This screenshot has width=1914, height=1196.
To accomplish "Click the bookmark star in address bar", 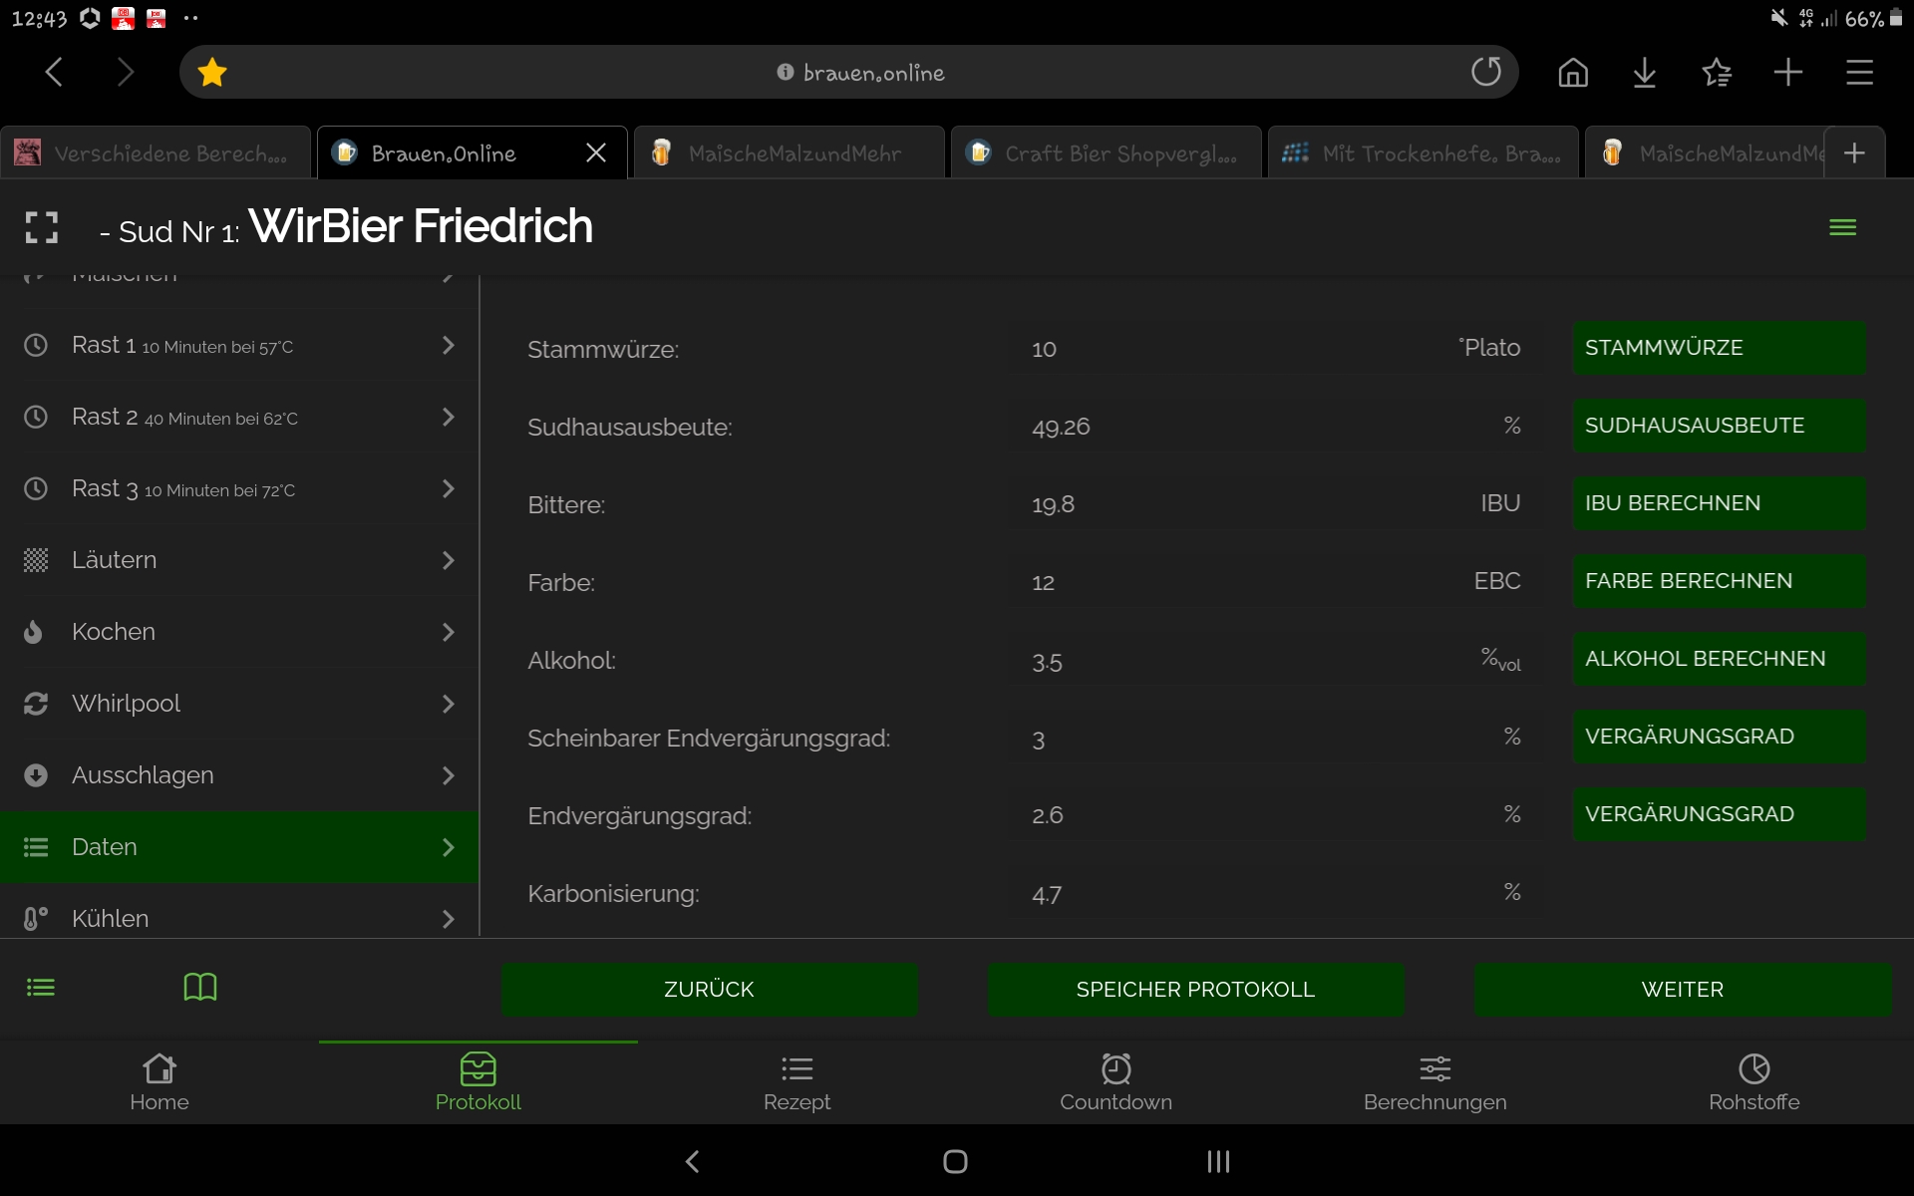I will coord(212,72).
